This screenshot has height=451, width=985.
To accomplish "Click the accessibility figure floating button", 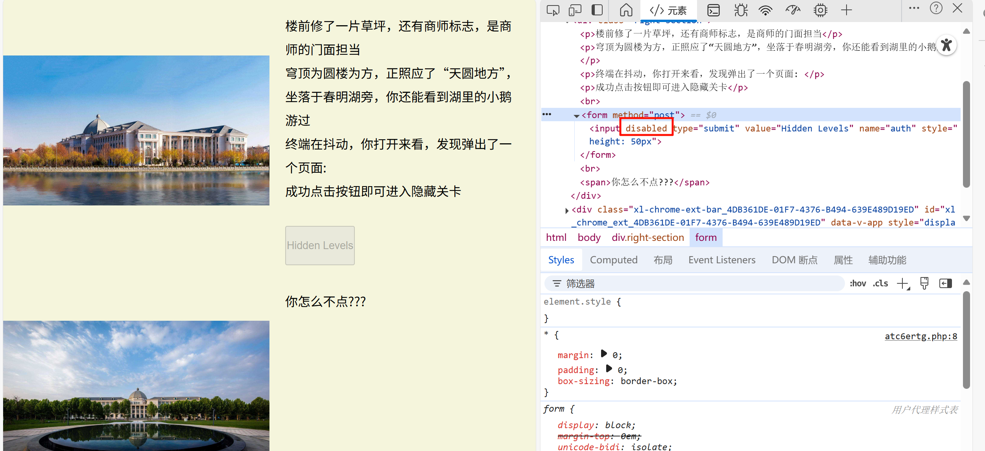I will point(946,45).
